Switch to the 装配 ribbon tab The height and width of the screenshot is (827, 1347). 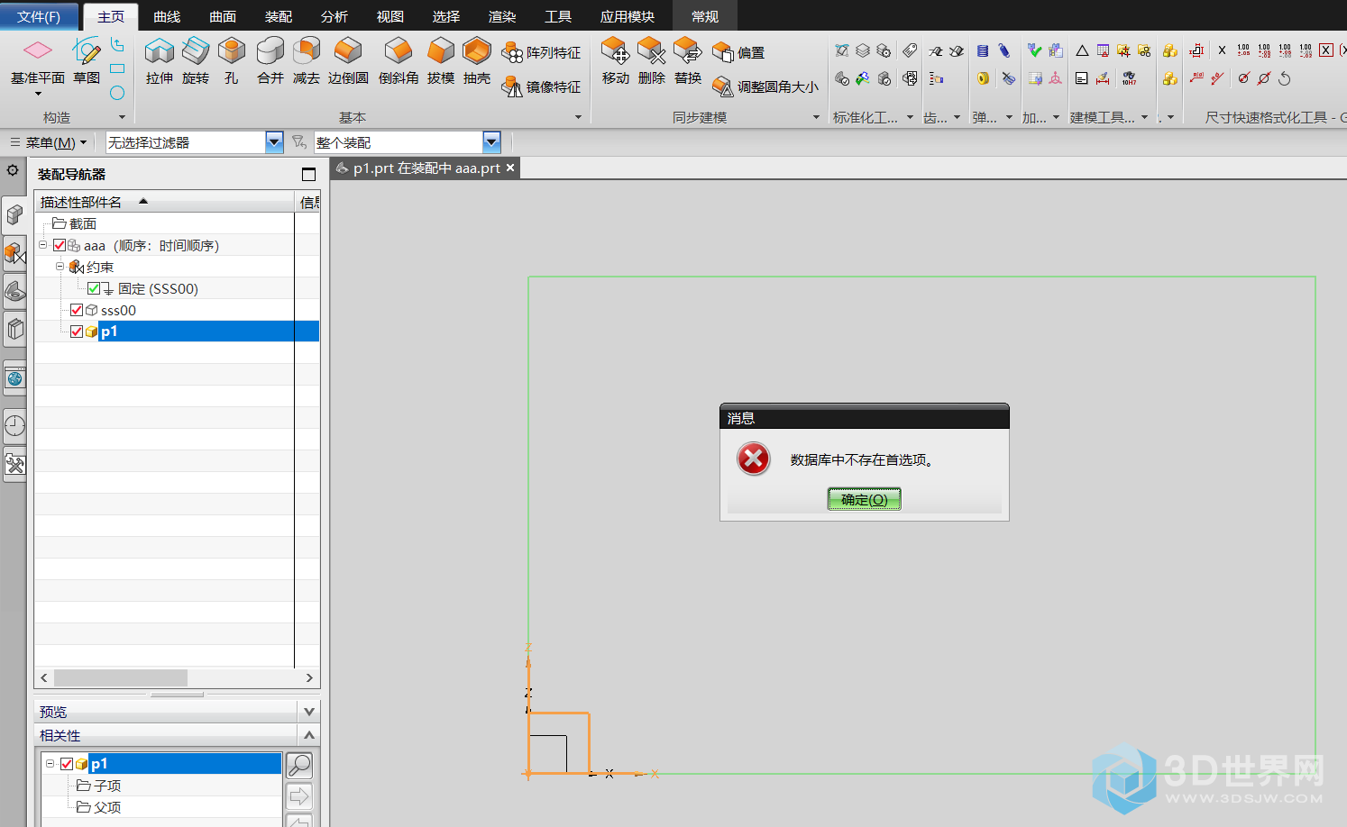279,16
